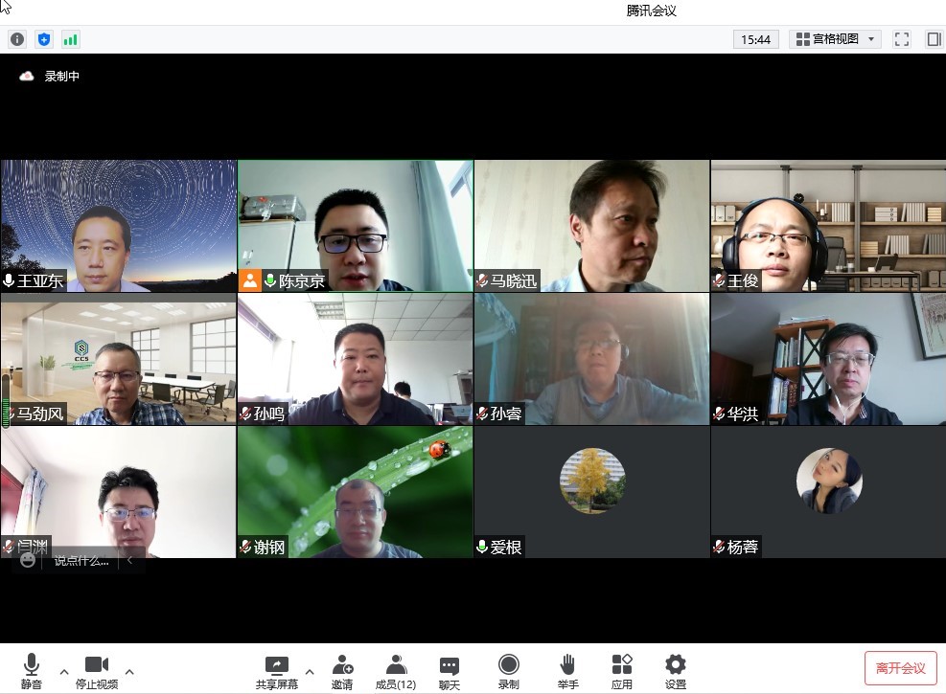Expand audio options arrow beside 静音
The image size is (946, 694).
[64, 671]
